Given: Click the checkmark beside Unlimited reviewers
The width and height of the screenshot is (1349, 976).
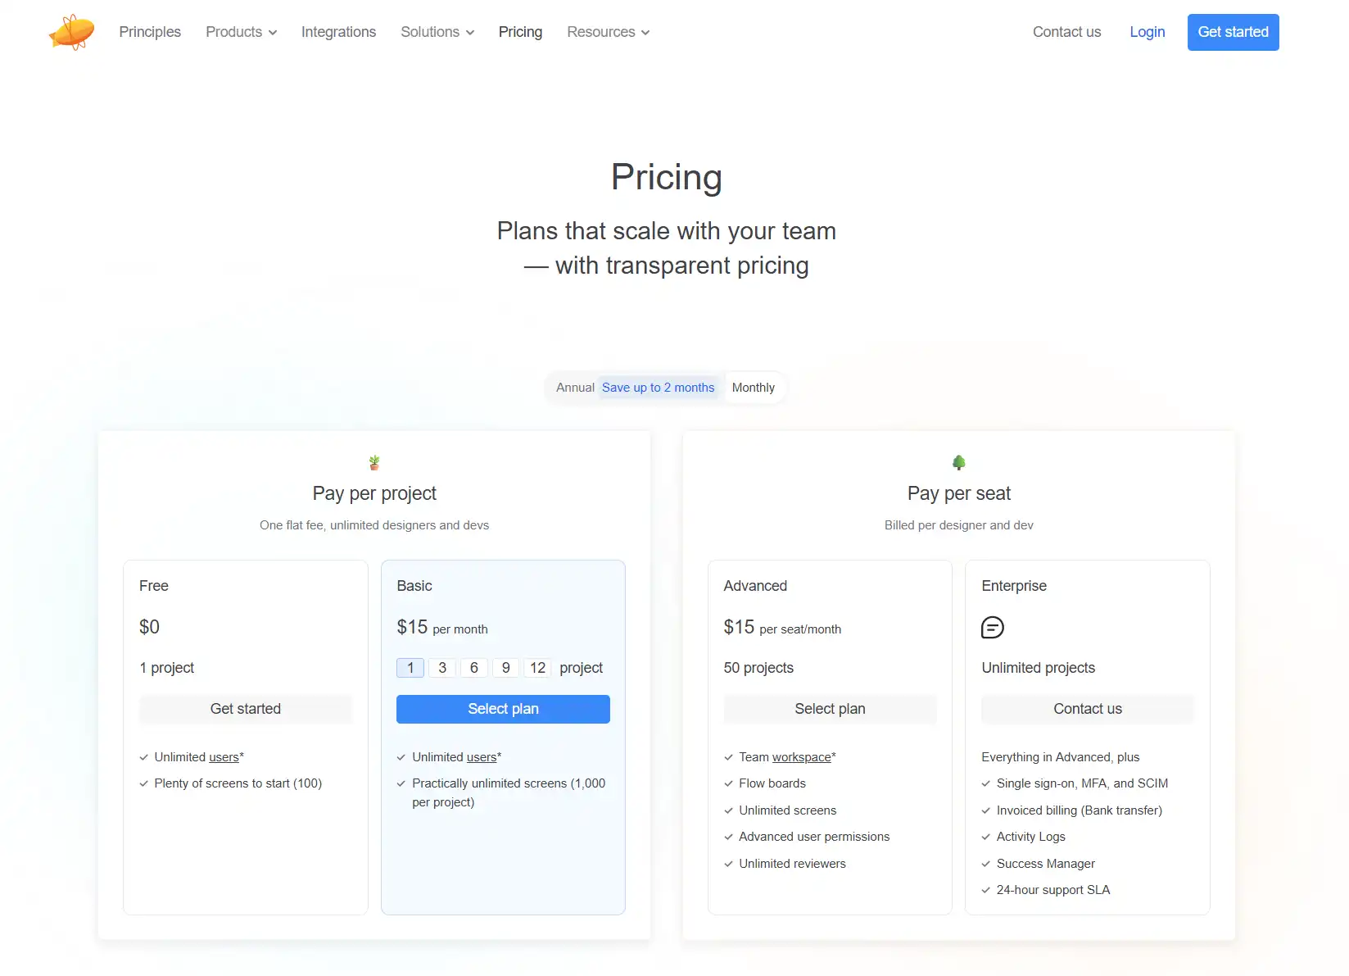Looking at the screenshot, I should [x=727, y=864].
